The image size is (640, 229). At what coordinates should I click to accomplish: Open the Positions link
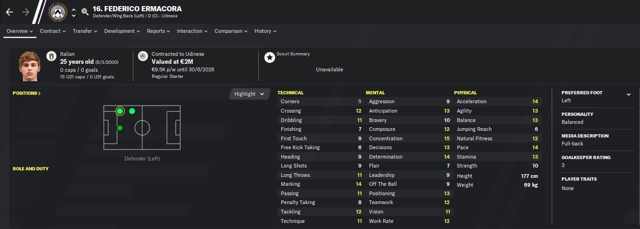click(x=27, y=93)
